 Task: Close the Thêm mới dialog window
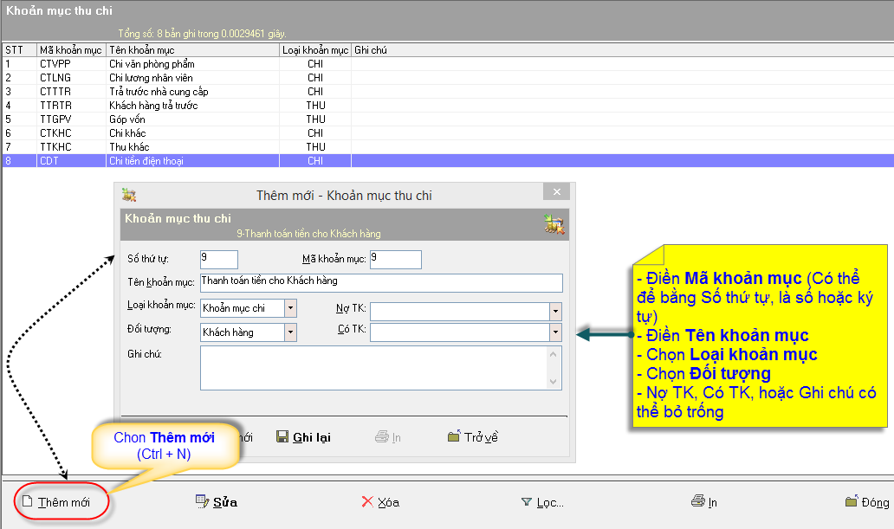[557, 192]
